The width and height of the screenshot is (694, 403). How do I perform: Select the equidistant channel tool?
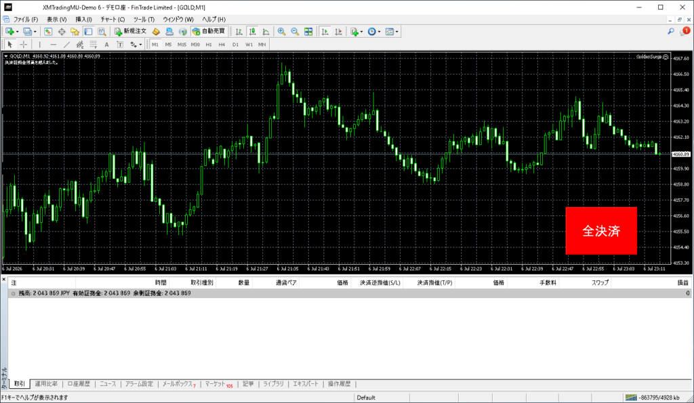(x=80, y=45)
